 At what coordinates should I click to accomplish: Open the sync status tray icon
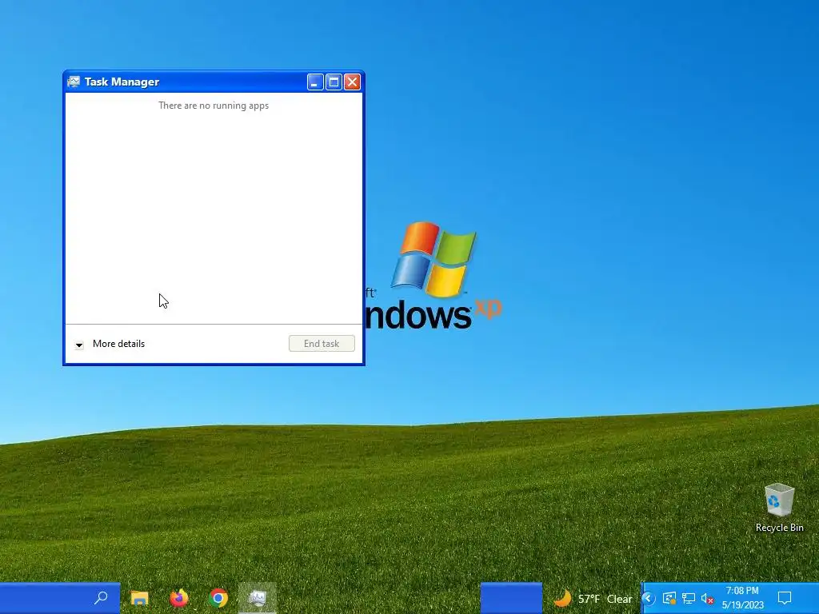click(x=669, y=598)
